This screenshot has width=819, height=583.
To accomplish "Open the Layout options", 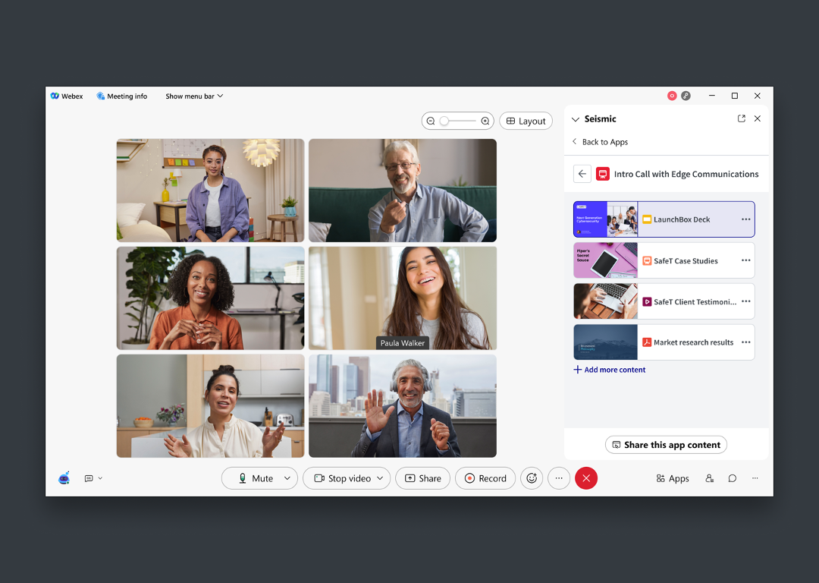I will tap(526, 121).
